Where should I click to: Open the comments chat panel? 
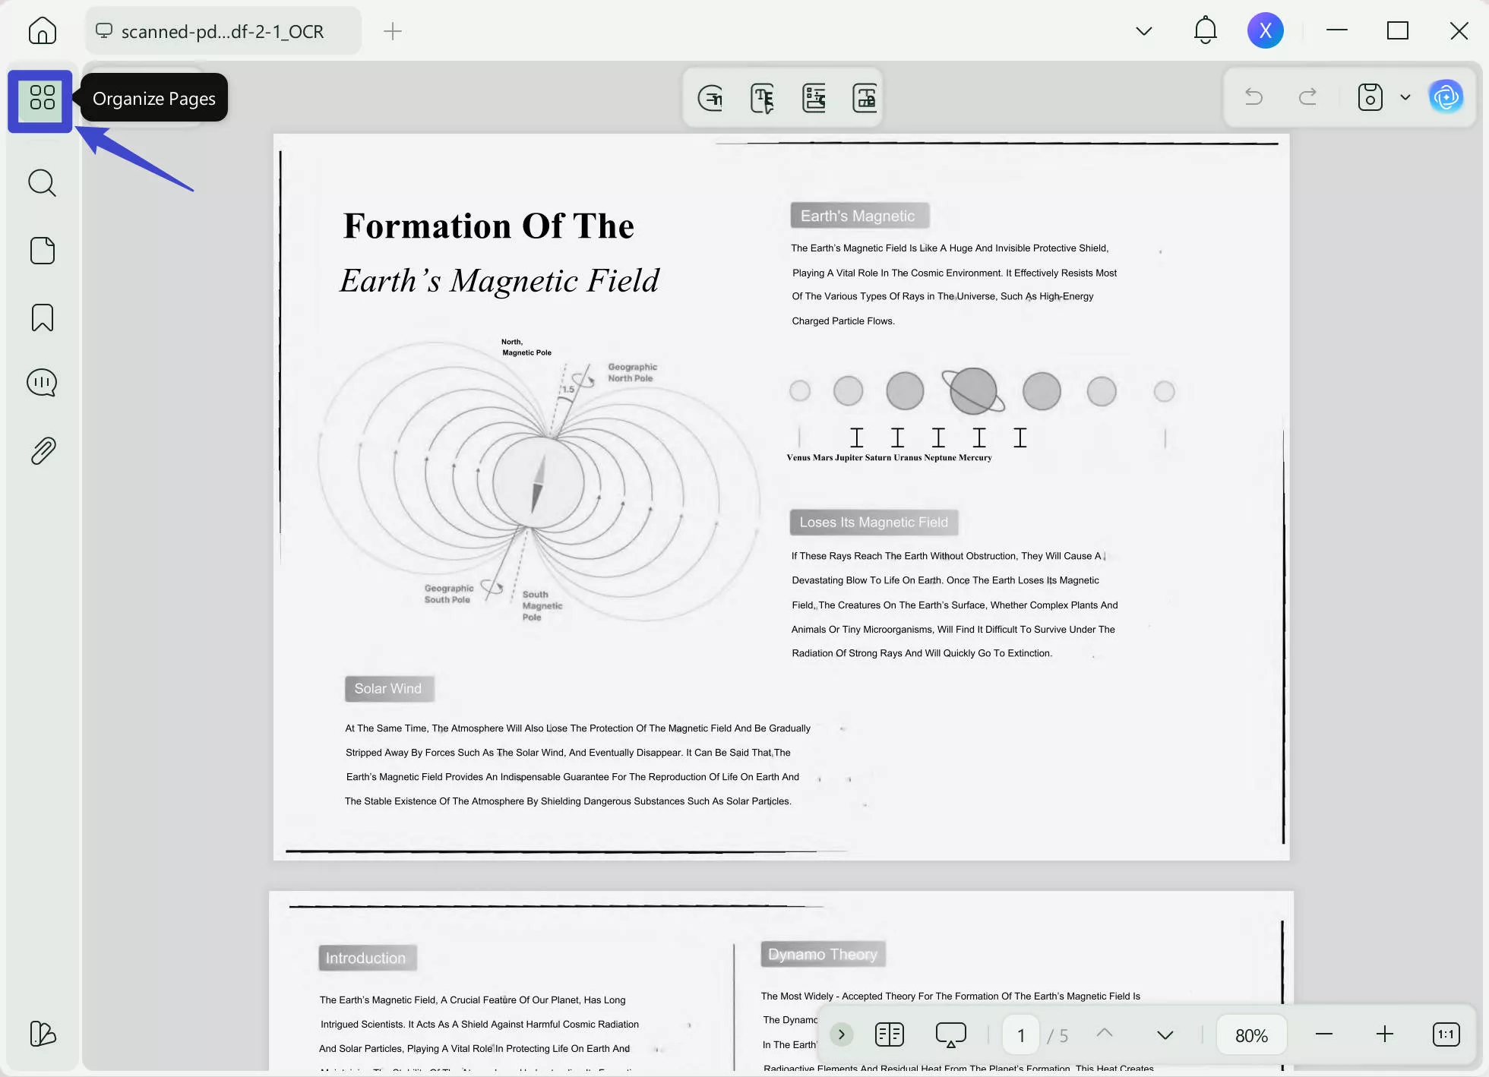click(x=42, y=382)
